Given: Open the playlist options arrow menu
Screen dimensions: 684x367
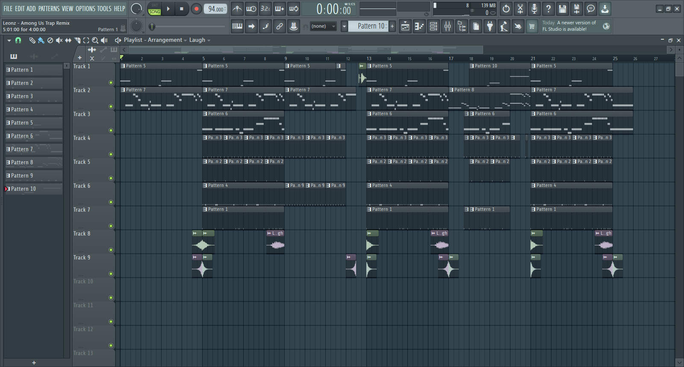Looking at the screenshot, I should [x=9, y=40].
